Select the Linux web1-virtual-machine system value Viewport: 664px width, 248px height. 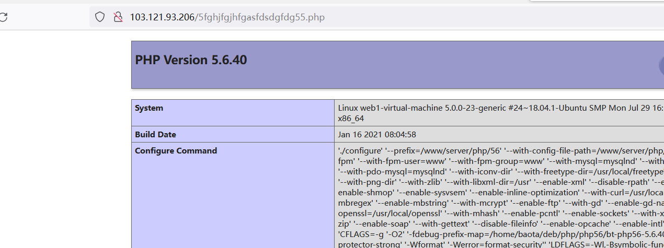click(x=501, y=108)
